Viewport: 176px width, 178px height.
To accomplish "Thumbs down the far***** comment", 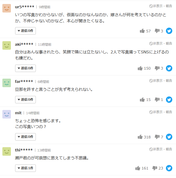I will 157,100.
